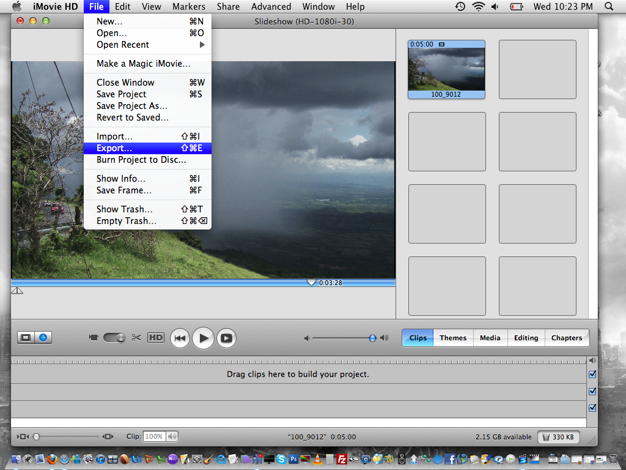Toggle the video track checkbox
This screenshot has height=470, width=626.
pos(592,374)
